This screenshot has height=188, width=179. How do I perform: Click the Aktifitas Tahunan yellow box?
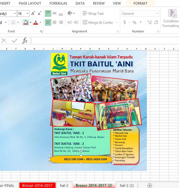point(125,145)
